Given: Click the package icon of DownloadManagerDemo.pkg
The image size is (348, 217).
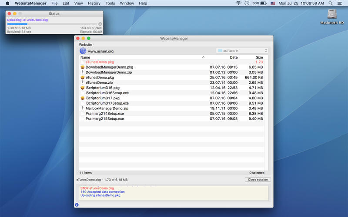Looking at the screenshot, I should pyautogui.click(x=83, y=67).
